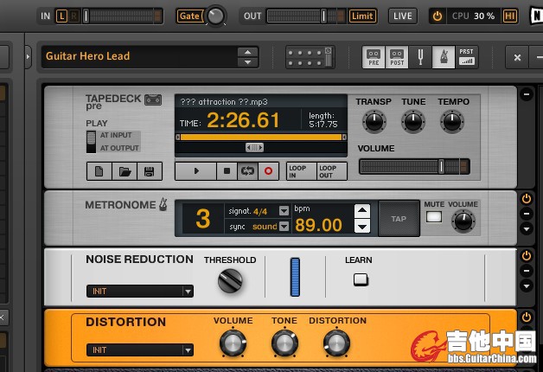This screenshot has width=543, height=372.
Task: Switch to LIVE view
Action: pos(403,16)
